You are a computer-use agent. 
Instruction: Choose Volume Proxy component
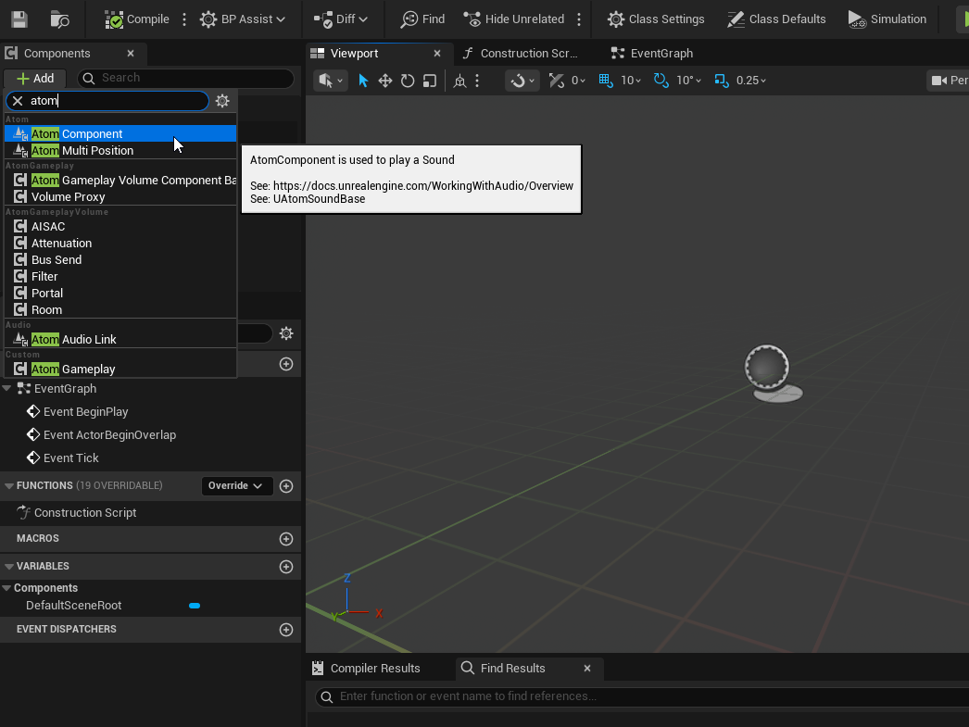pyautogui.click(x=120, y=196)
